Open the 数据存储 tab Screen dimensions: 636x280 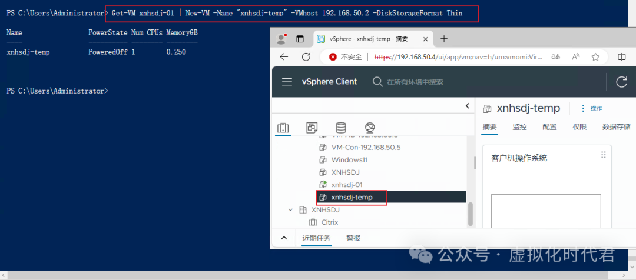point(617,127)
